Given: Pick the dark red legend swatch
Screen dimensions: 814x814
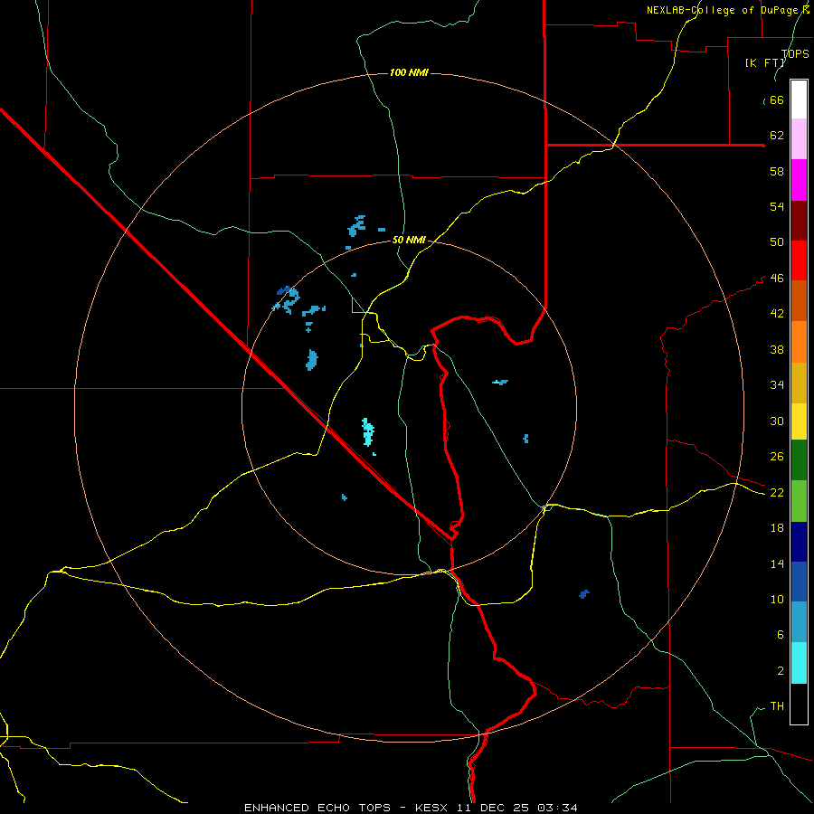Looking at the screenshot, I should 799,220.
